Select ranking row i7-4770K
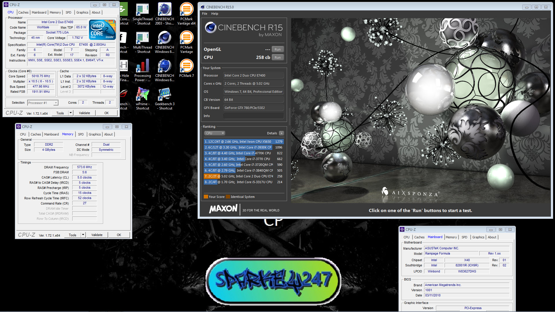 pos(243,153)
